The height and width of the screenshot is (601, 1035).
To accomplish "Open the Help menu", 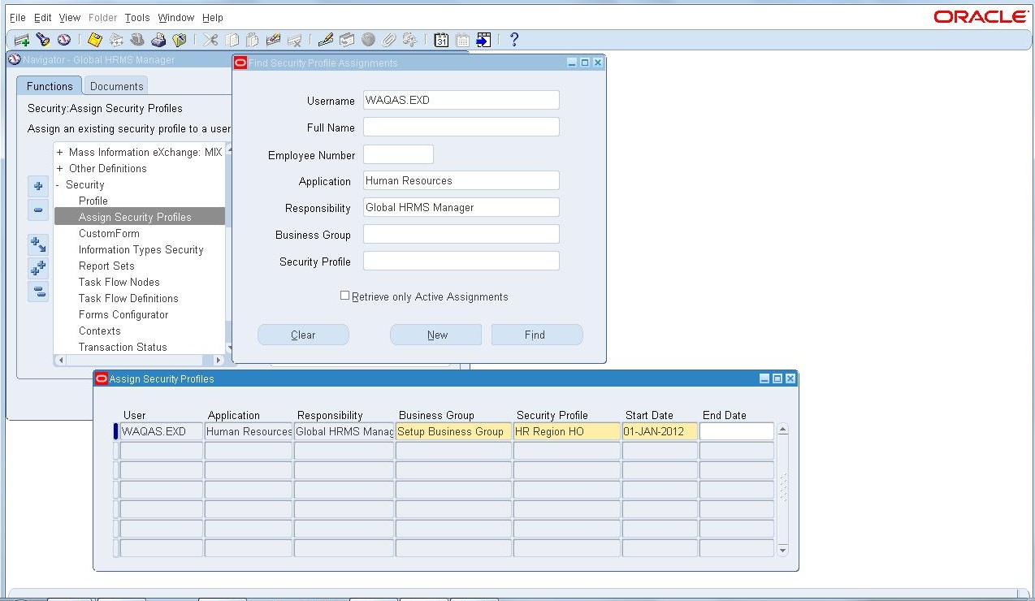I will [213, 17].
